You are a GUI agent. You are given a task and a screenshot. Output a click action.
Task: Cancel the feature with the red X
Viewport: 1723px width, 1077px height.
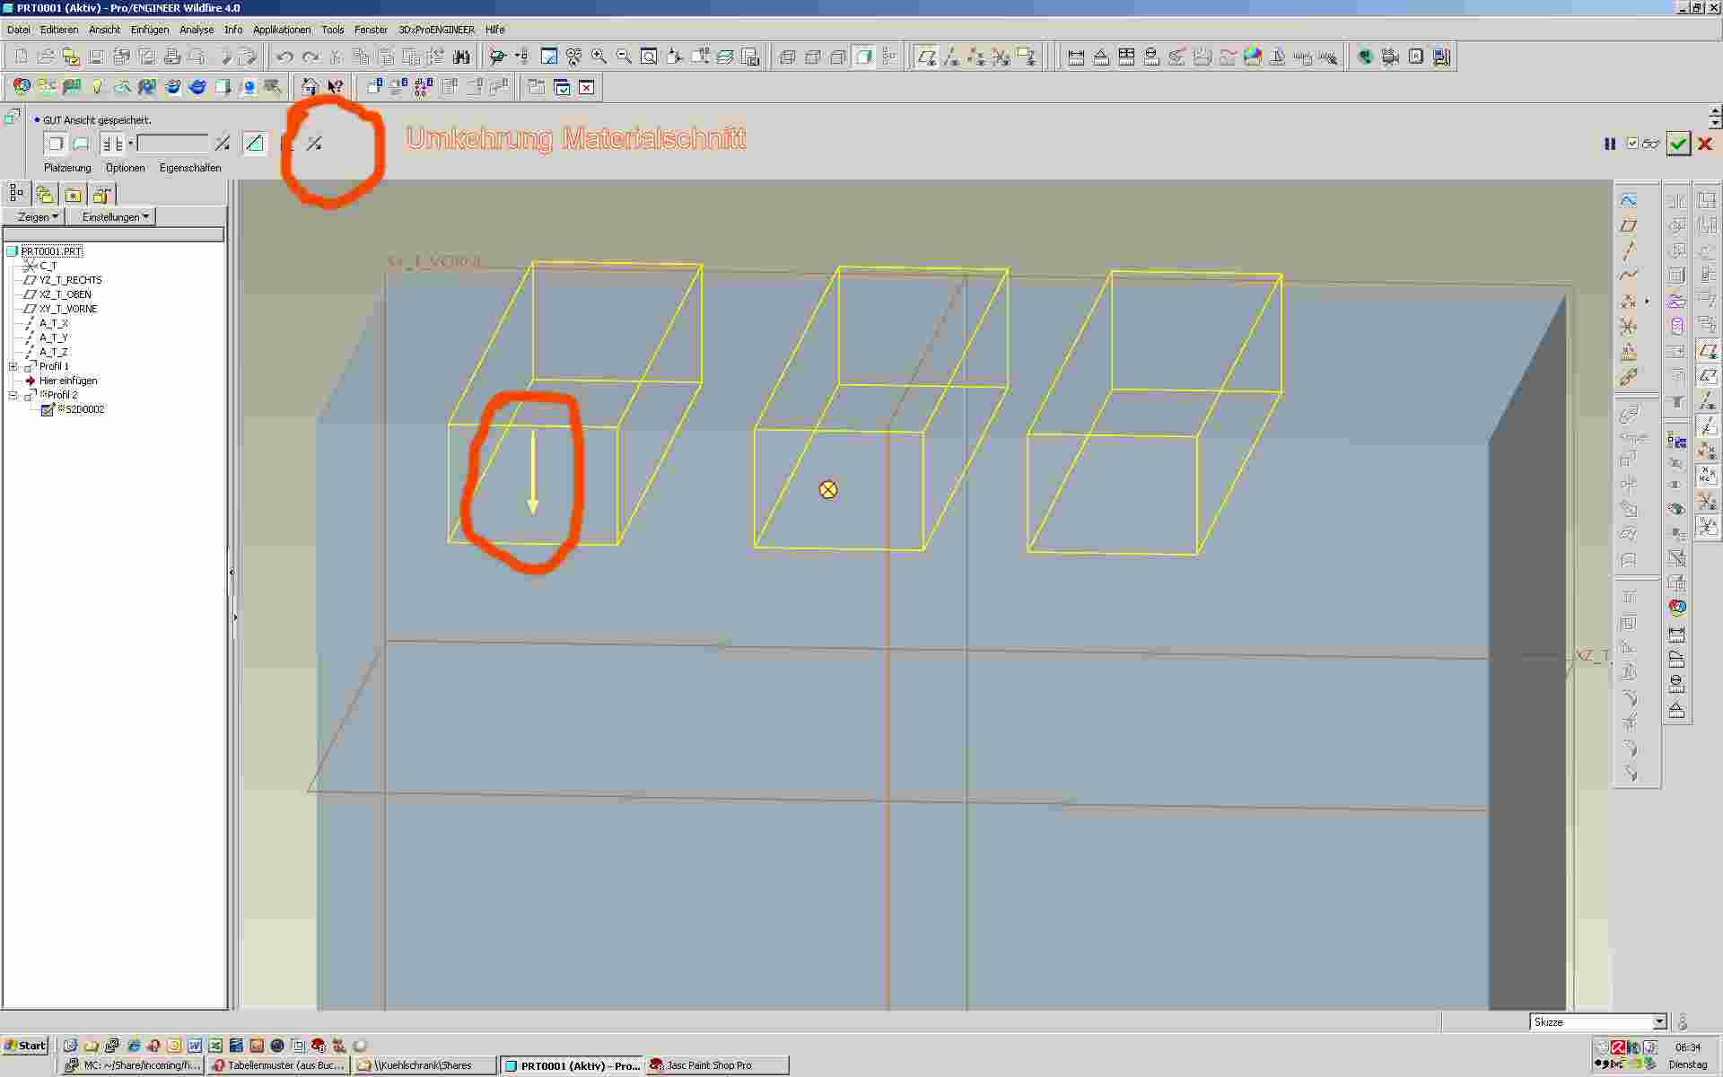[1705, 144]
